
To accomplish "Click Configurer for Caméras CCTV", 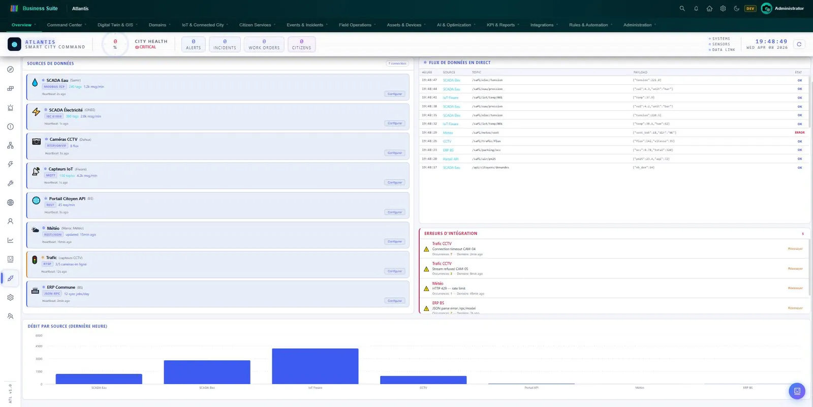I will coord(395,153).
